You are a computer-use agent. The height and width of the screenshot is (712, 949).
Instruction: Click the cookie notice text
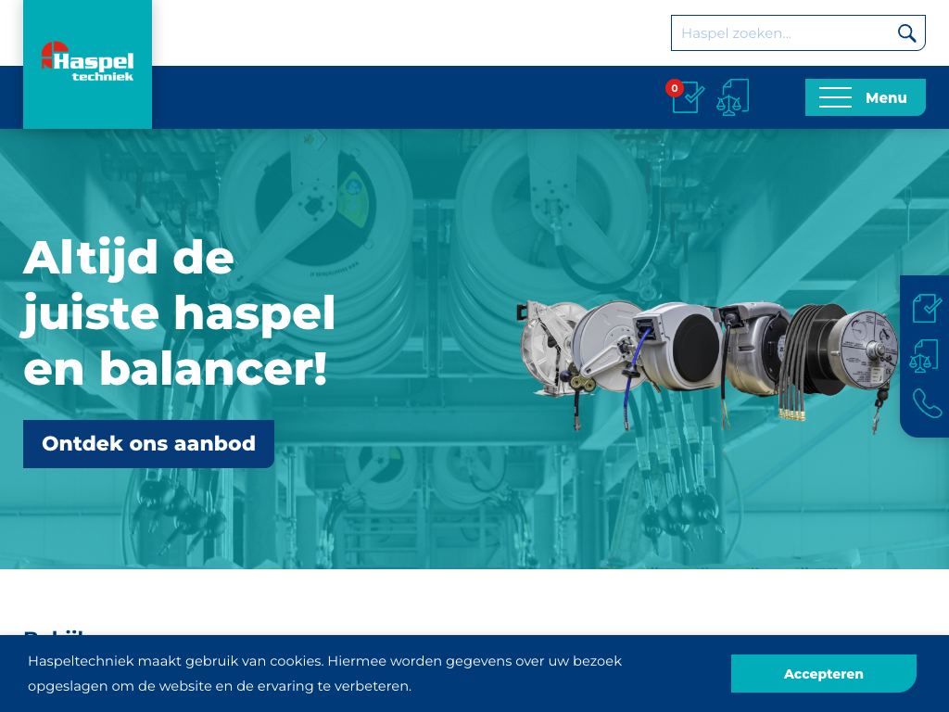click(x=324, y=673)
